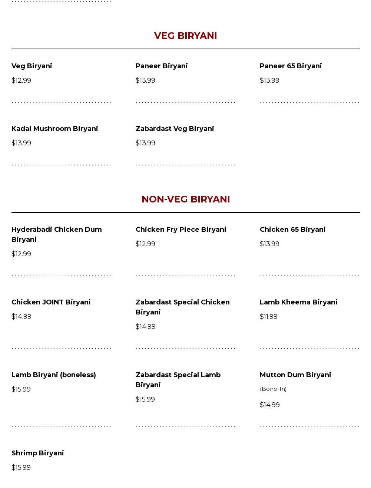Click the Lamb Kheema Biryani item
The height and width of the screenshot is (488, 371).
[298, 302]
